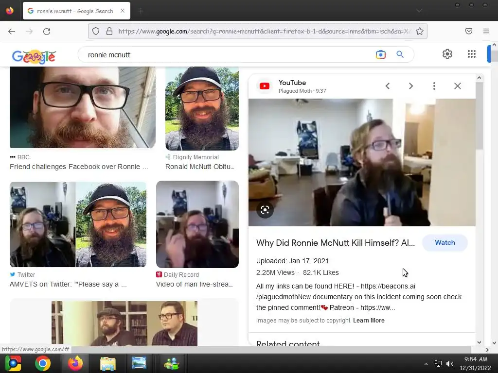
Task: Open the YouTube source title link
Action: point(292,83)
